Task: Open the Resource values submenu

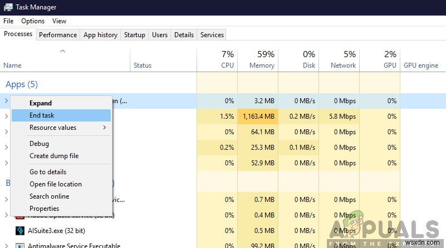Action: [61, 128]
